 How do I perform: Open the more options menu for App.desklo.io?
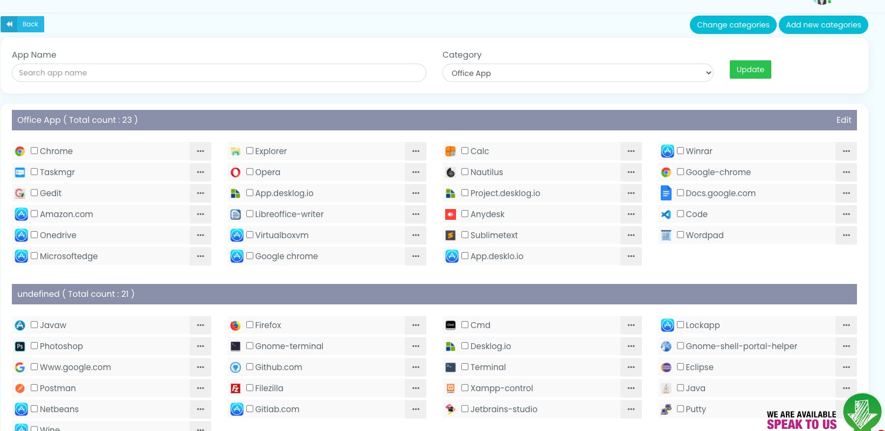[x=631, y=256]
